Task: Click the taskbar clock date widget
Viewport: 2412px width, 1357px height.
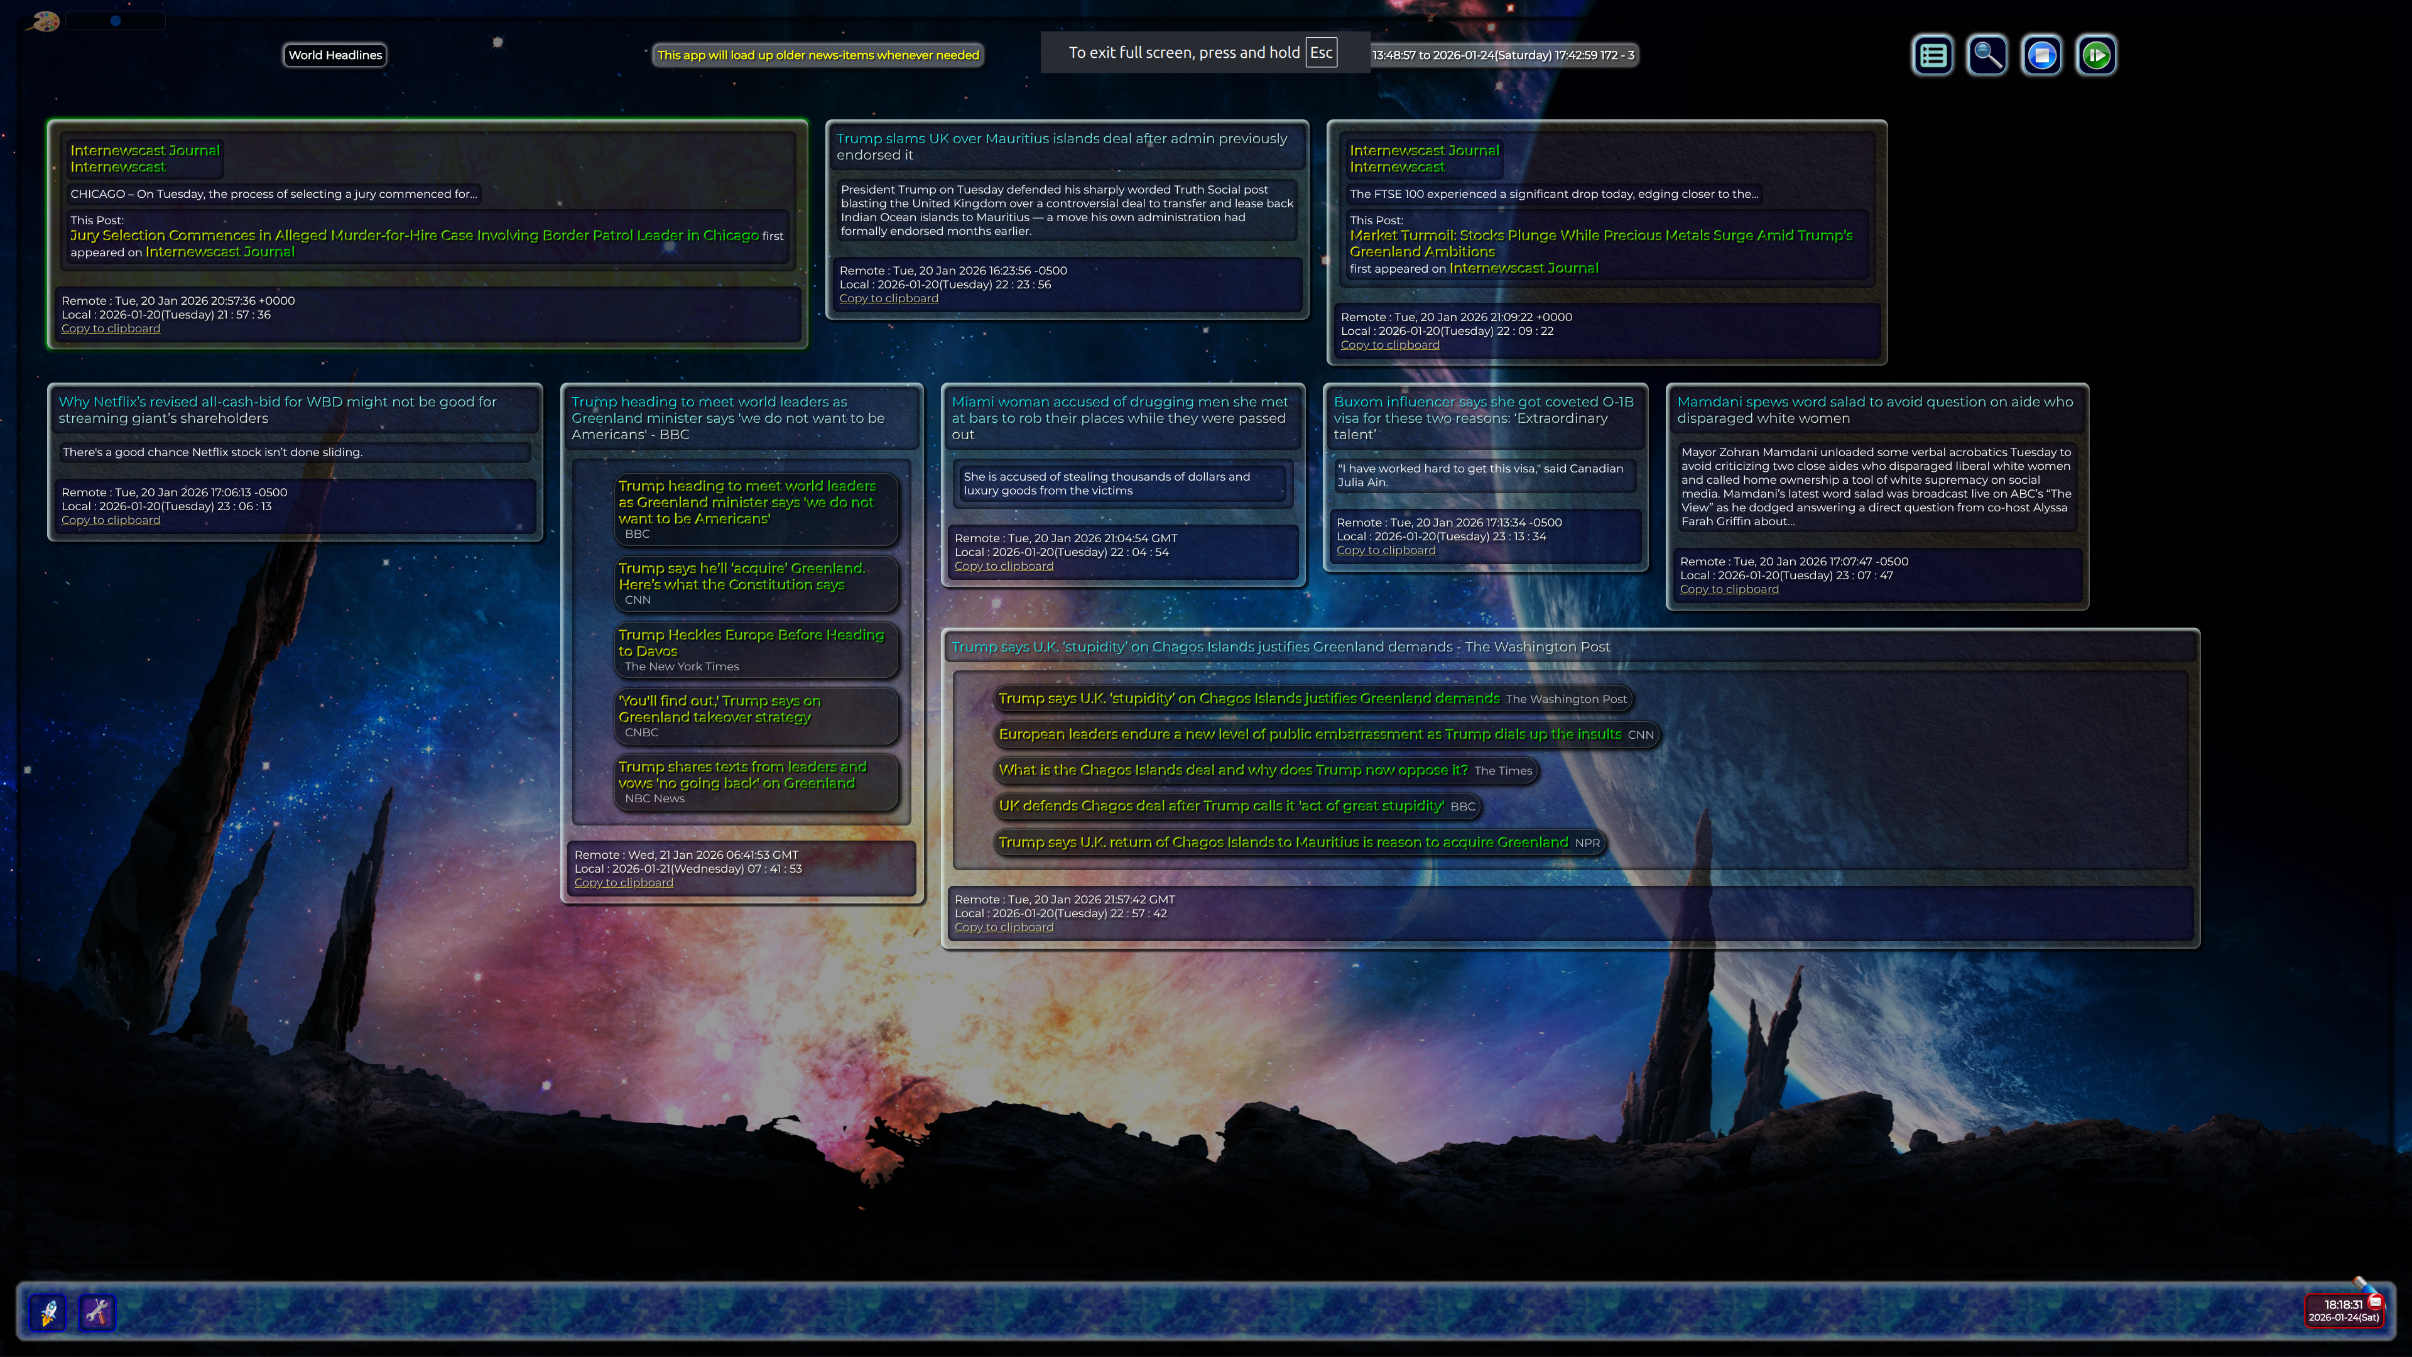Action: [2343, 1311]
